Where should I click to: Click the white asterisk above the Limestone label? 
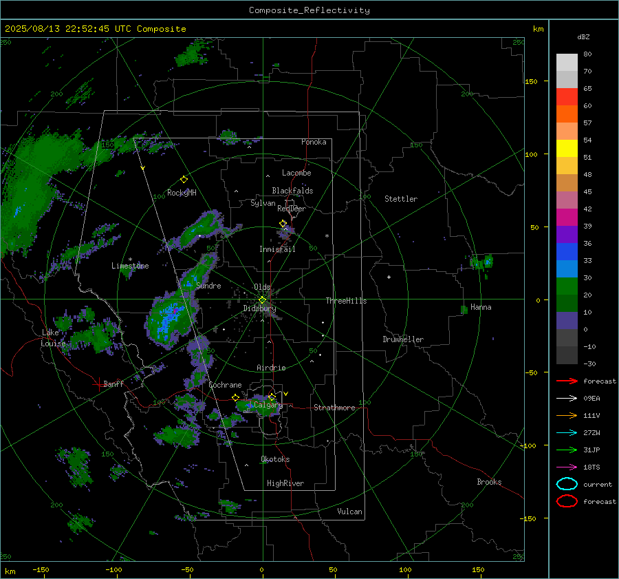(130, 260)
